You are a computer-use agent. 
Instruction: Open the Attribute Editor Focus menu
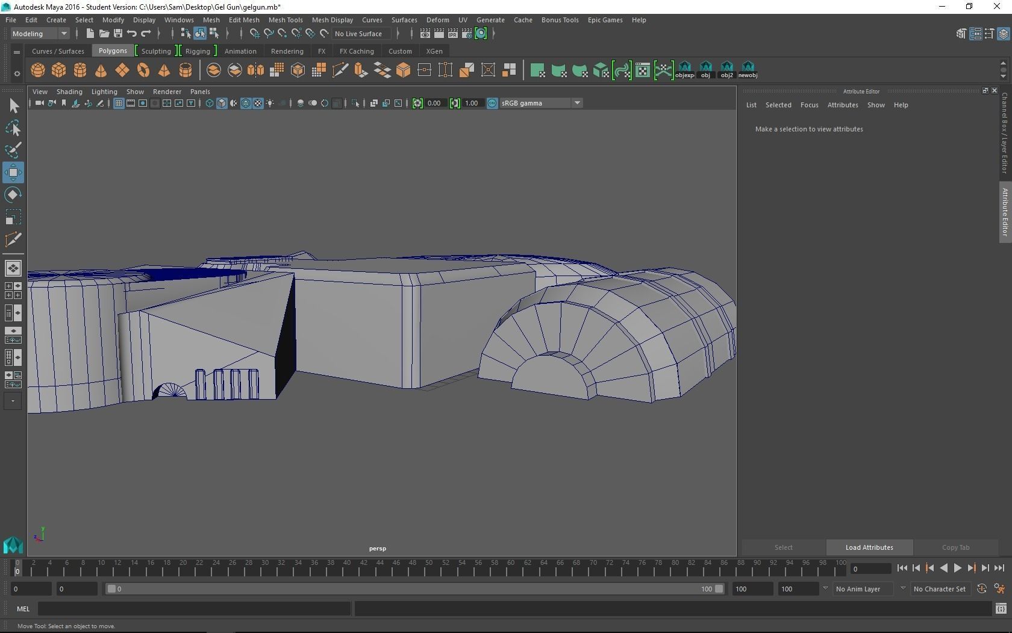click(x=809, y=105)
